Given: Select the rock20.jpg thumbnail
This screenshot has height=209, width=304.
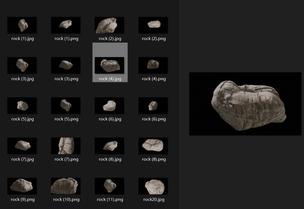Looking at the screenshot, I should tap(153, 186).
